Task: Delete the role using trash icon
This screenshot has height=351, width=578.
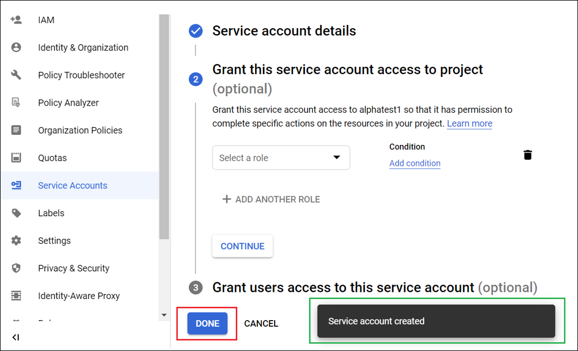Action: tap(528, 155)
